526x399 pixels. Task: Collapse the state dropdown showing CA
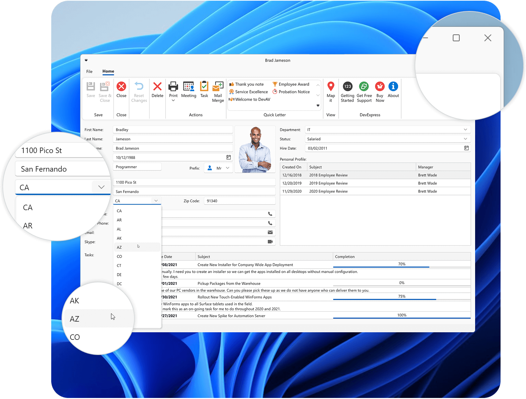click(156, 201)
